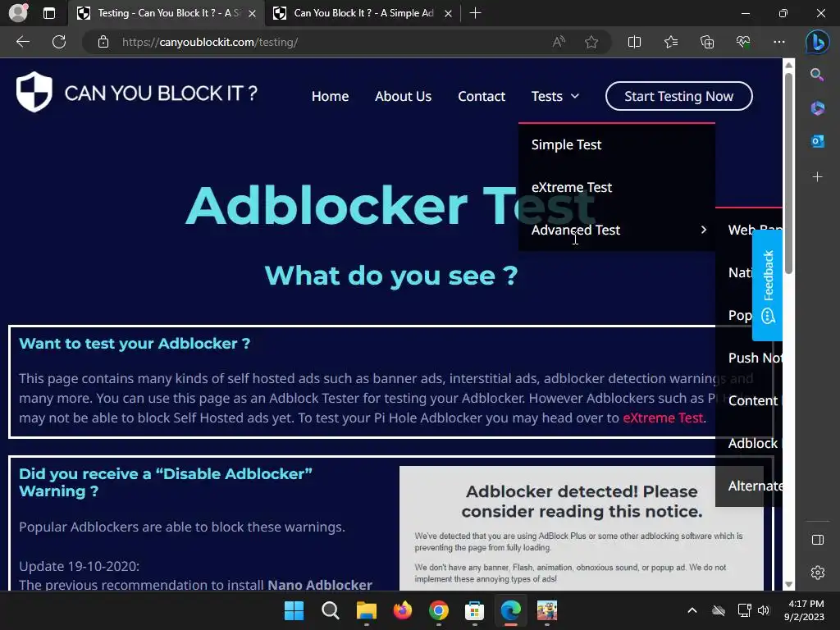Screen dimensions: 840x630
Task: Open Browser essentials heart icon
Action: 743,42
